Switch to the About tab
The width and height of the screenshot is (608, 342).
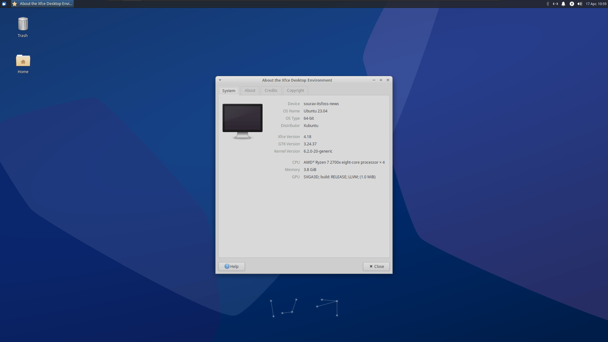point(250,90)
